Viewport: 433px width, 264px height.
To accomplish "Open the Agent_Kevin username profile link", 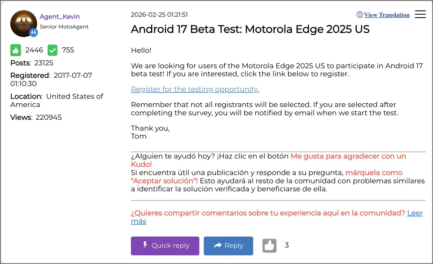I will pos(60,17).
